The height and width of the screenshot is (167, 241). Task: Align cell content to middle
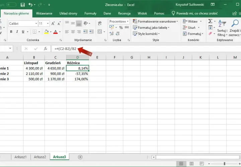73,23
